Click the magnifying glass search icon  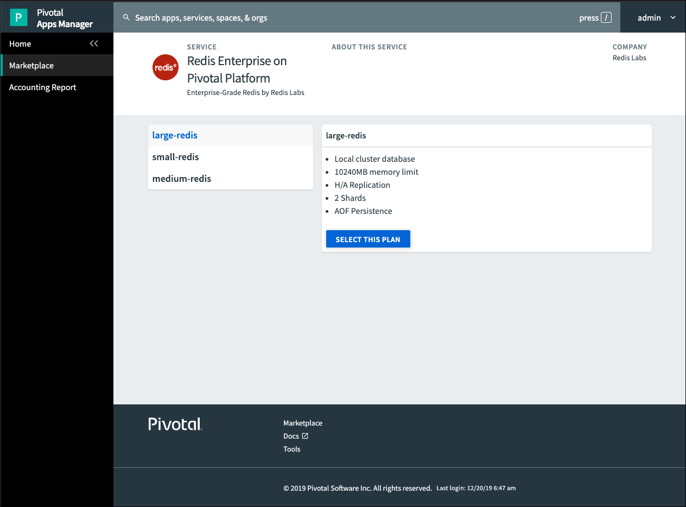[126, 18]
